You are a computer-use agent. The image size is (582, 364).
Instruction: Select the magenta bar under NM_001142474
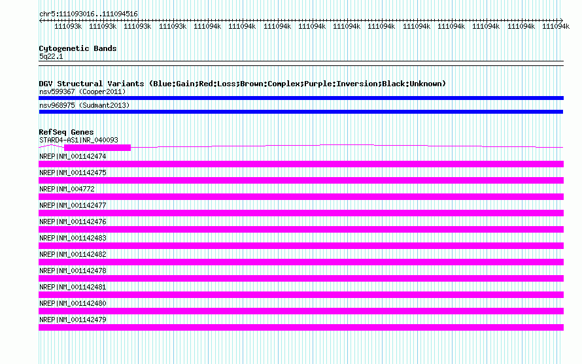[301, 164]
